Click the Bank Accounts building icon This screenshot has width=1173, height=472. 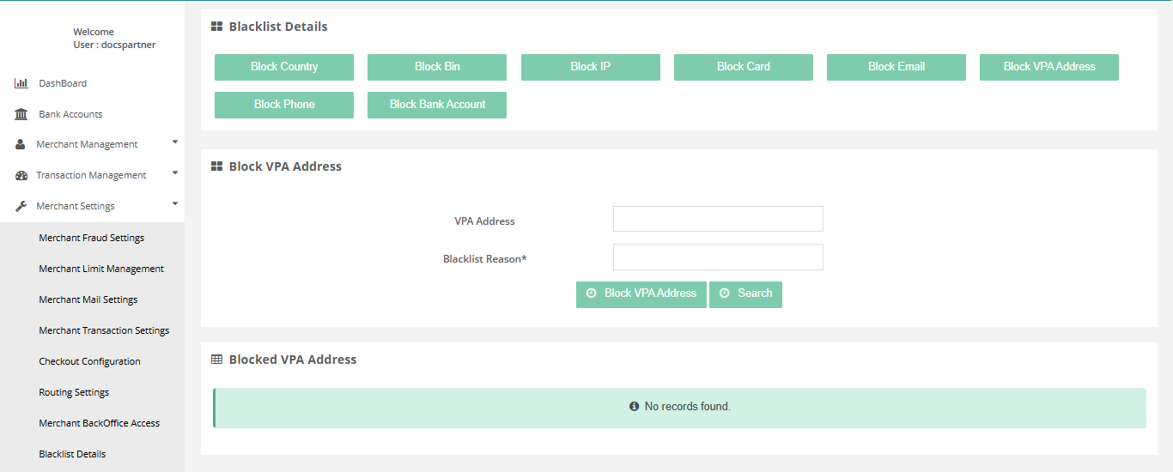point(21,114)
